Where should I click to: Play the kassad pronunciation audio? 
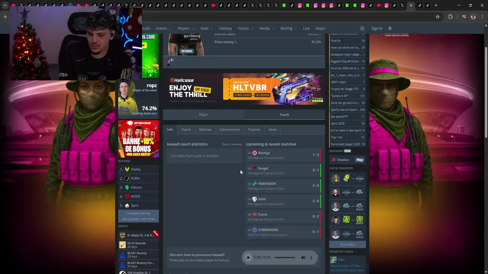[248, 257]
